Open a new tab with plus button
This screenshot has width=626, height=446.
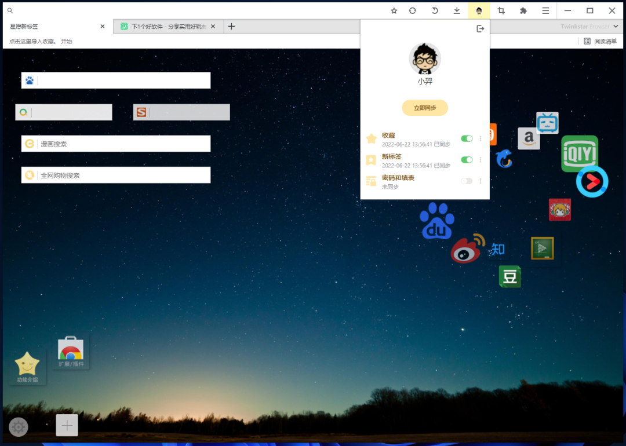(231, 26)
